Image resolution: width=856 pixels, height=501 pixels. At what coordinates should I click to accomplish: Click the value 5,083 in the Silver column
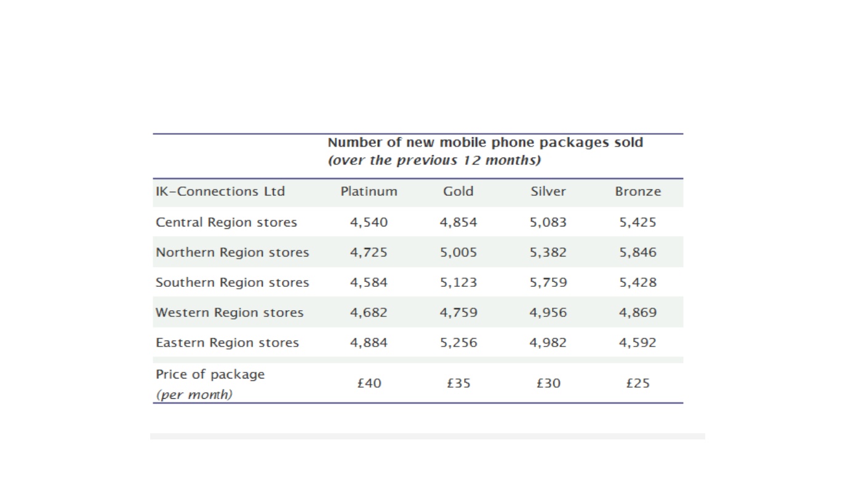(548, 222)
